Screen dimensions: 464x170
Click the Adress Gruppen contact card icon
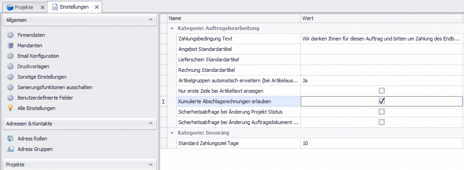pyautogui.click(x=10, y=149)
